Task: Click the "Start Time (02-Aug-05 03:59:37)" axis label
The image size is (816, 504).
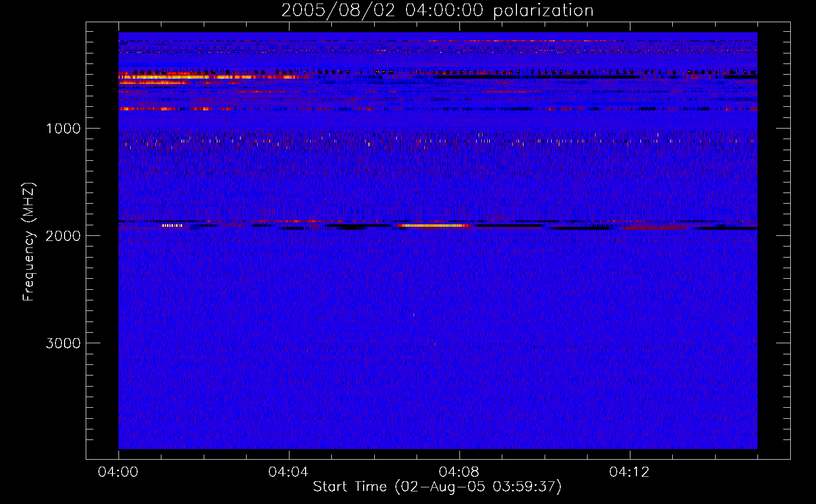Action: click(437, 487)
